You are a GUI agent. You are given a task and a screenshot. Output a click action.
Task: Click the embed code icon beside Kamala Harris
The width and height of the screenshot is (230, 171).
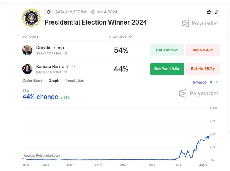73,66
